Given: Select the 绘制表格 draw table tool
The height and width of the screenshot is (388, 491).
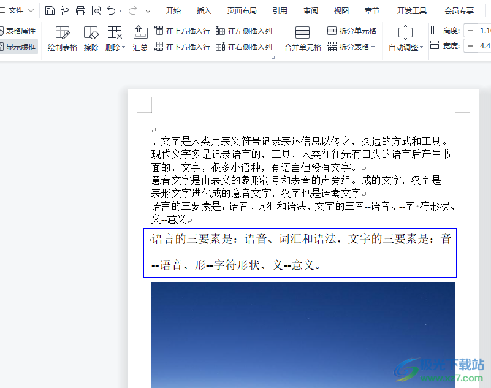Looking at the screenshot, I should pos(63,39).
